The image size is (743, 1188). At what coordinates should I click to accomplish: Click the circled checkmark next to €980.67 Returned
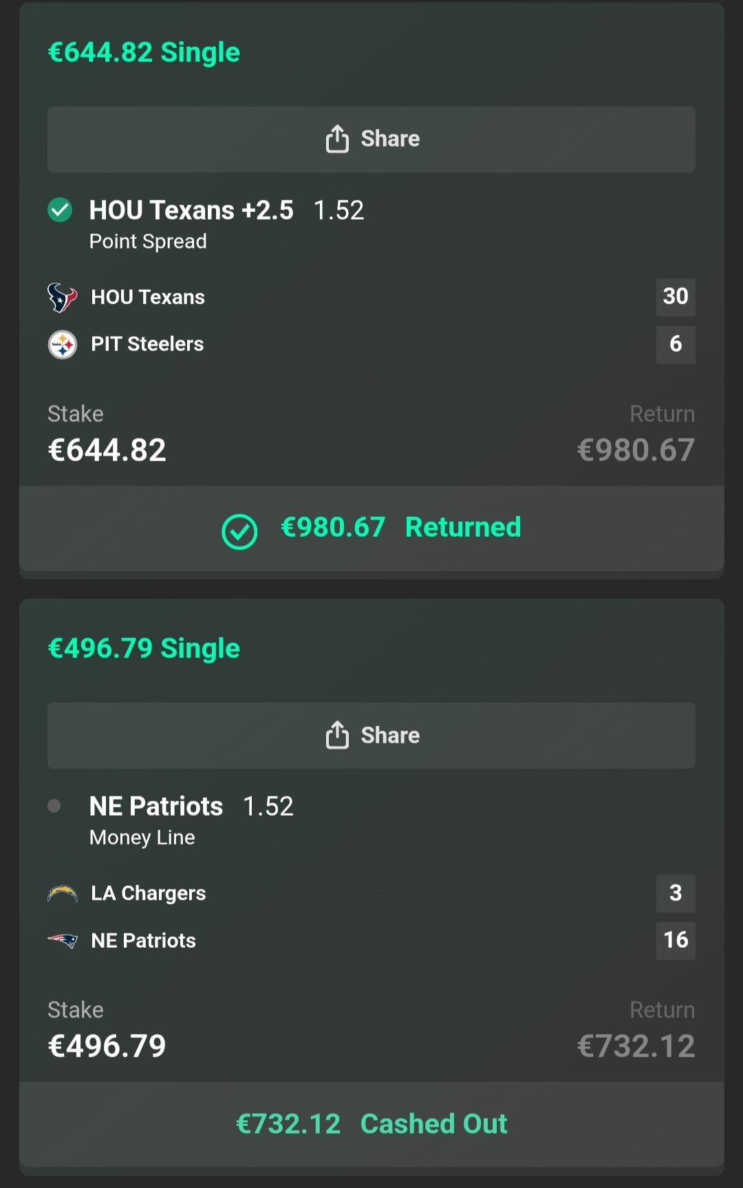(x=239, y=531)
